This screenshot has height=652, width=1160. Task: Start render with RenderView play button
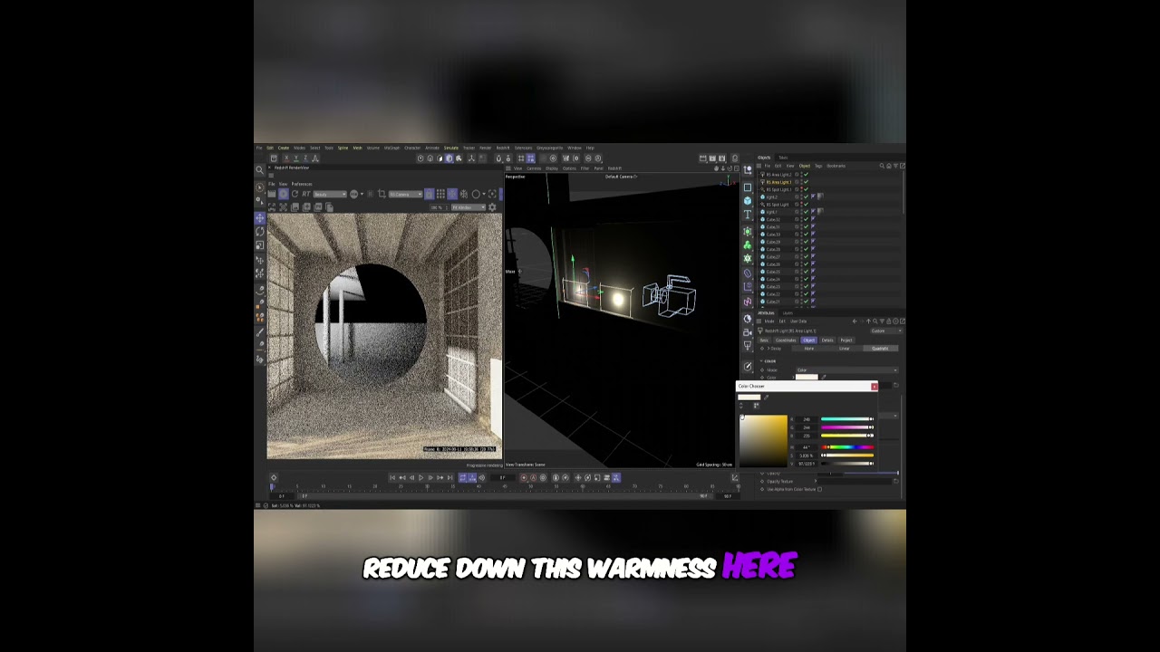coord(284,194)
